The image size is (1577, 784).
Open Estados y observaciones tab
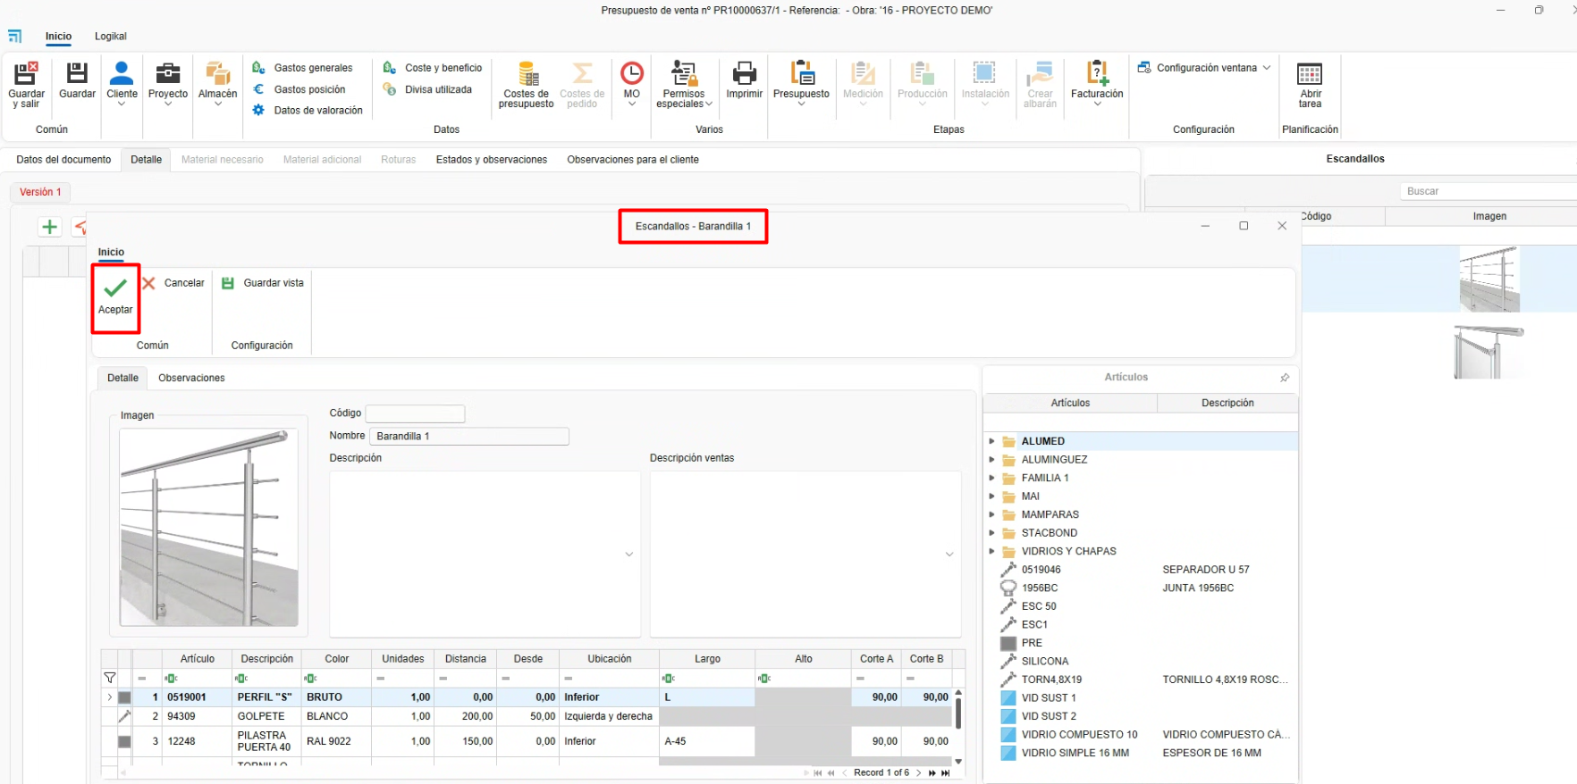[491, 160]
